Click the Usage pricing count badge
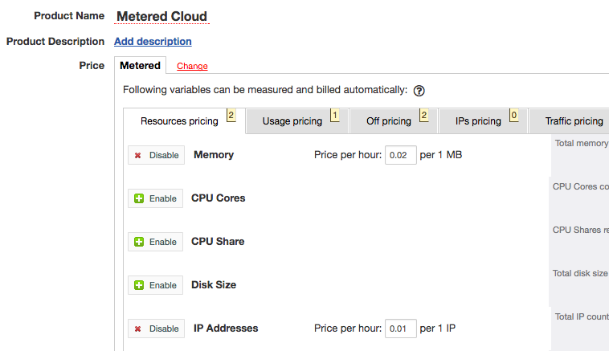609x351 pixels. pos(335,116)
